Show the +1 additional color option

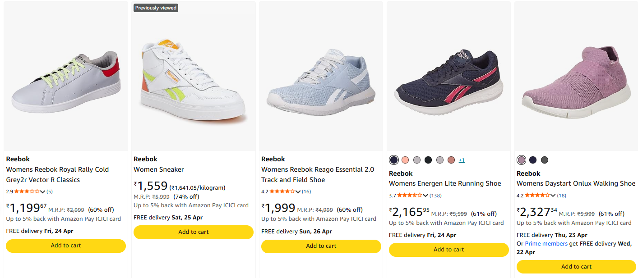pyautogui.click(x=462, y=160)
